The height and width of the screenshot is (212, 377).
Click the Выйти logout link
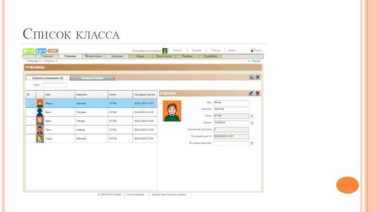point(232,50)
